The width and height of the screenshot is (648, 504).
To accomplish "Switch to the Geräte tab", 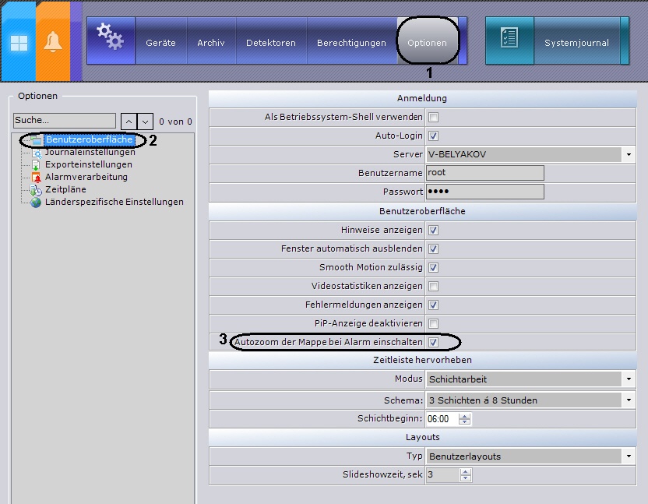I will click(160, 43).
